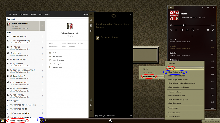Expand chevron for 03 Magic Bus.mp3

pyautogui.click(x=42, y=96)
